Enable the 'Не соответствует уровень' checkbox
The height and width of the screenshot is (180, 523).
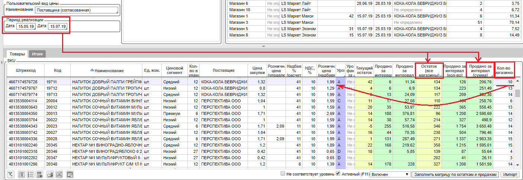[283, 174]
